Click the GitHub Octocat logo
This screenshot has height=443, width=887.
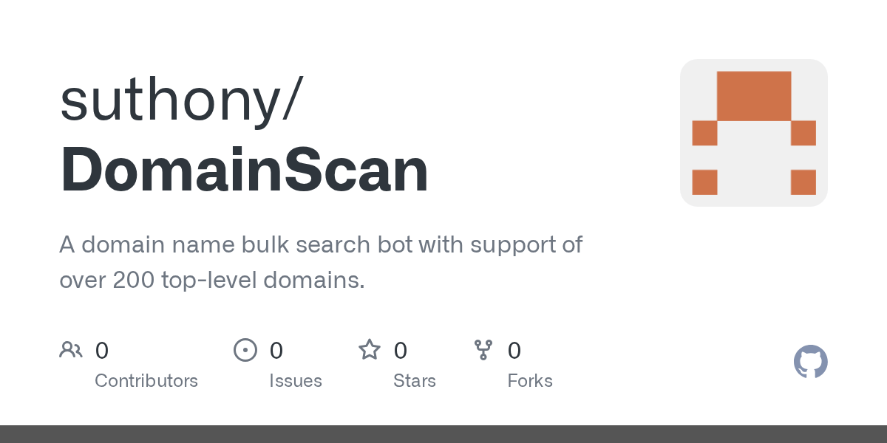810,363
